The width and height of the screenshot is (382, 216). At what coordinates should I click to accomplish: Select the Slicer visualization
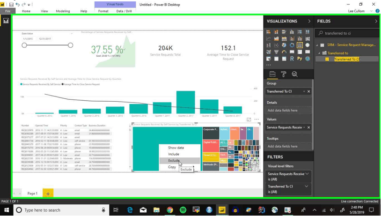(268, 59)
